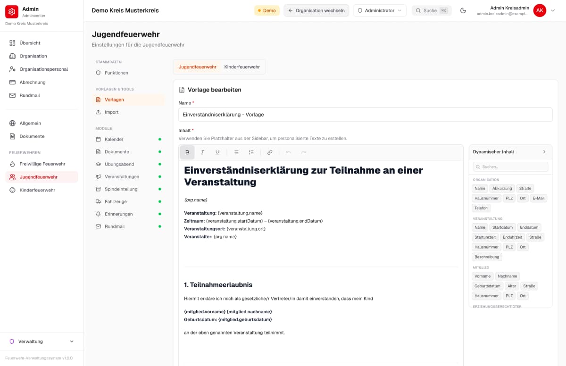Click 'Veranstaltungsort:' line in the editor
The height and width of the screenshot is (366, 566).
(x=225, y=229)
